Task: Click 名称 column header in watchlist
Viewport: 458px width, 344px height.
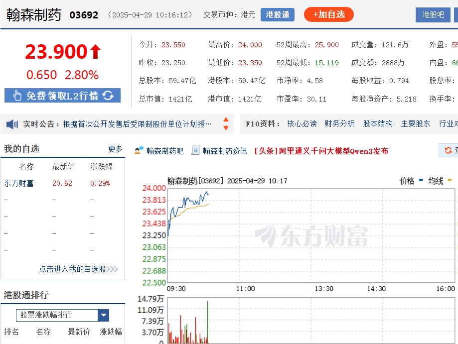Action: [26, 166]
